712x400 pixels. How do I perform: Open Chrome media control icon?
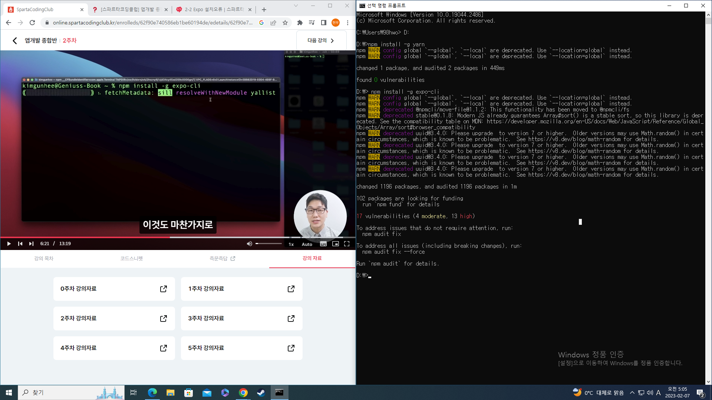point(312,23)
